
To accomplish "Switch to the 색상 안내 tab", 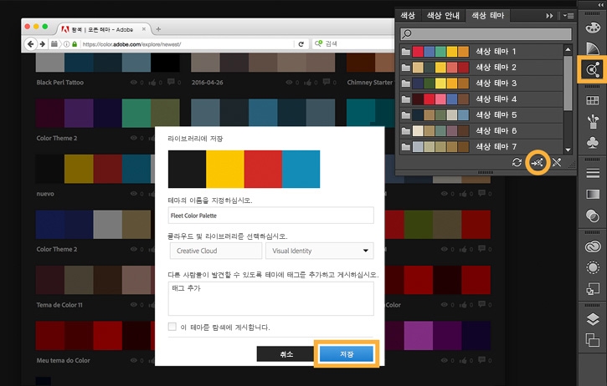I will click(443, 15).
